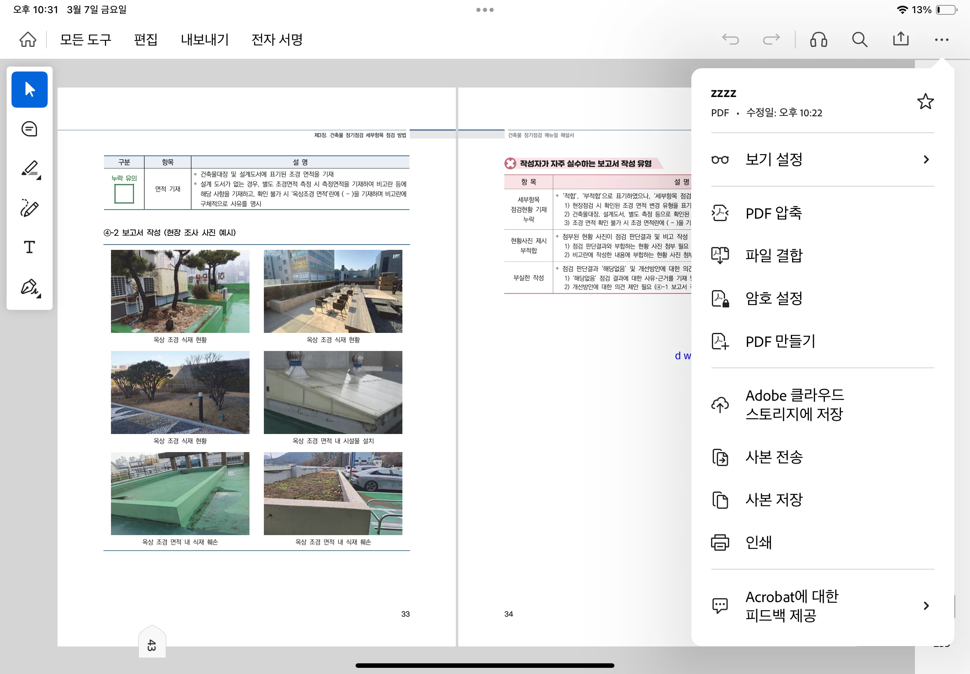This screenshot has width=970, height=674.
Task: Tap the headphones read aloud icon
Action: click(818, 40)
